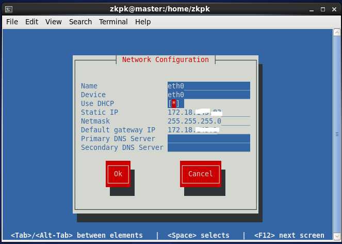Image resolution: width=342 pixels, height=244 pixels.
Task: Click the Default gateway IP field
Action: pos(209,130)
